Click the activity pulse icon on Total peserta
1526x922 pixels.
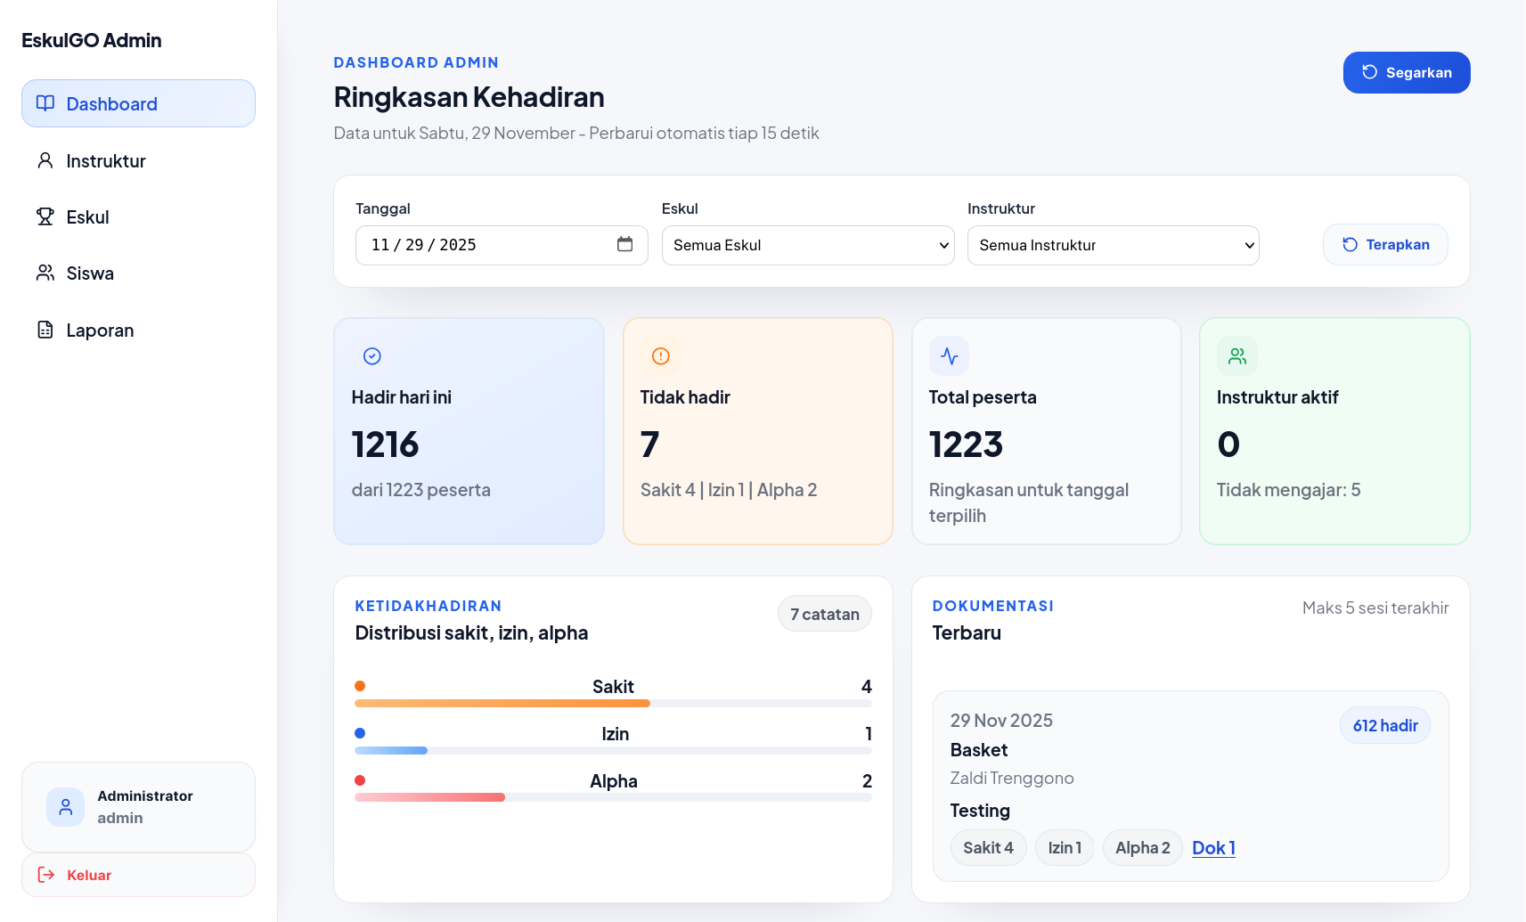pos(949,356)
